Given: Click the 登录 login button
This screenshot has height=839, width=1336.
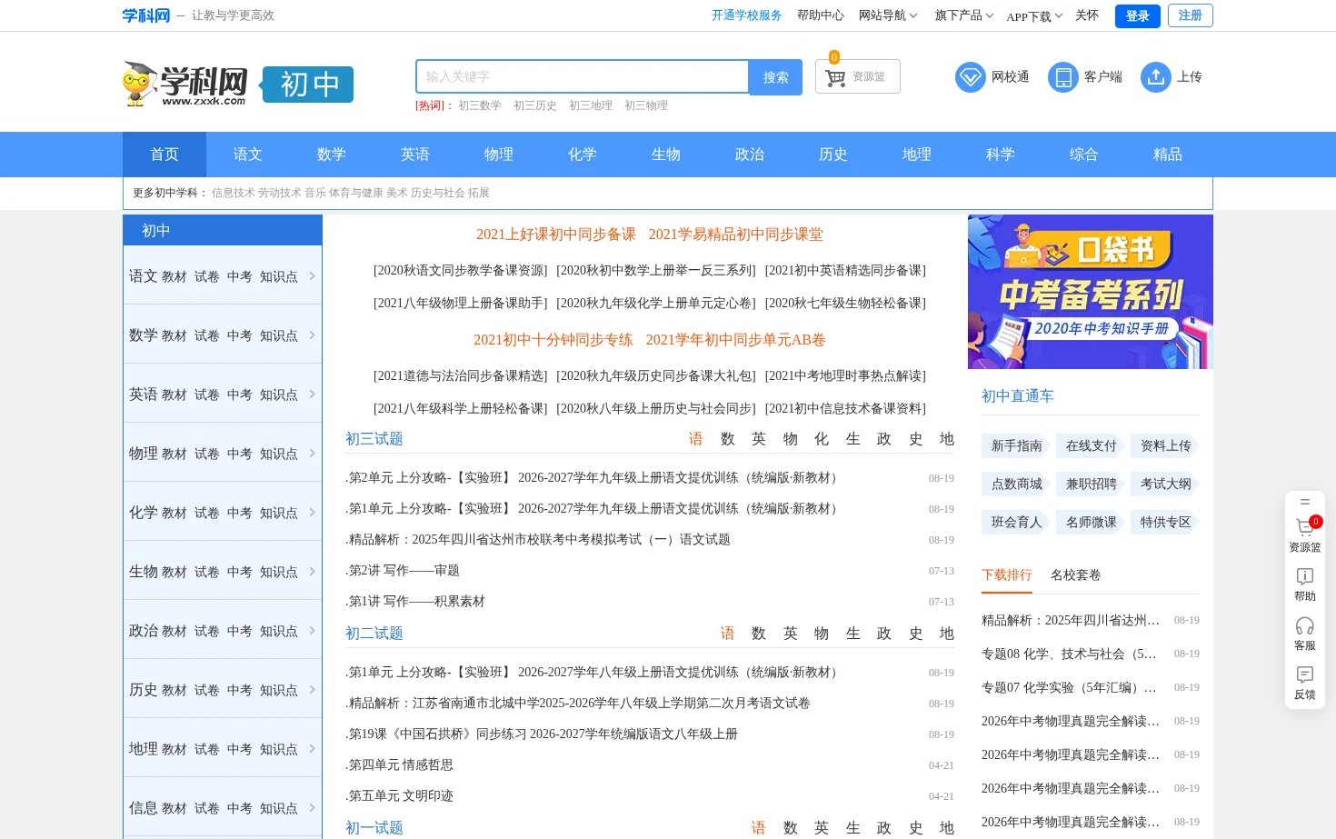Looking at the screenshot, I should pyautogui.click(x=1138, y=15).
